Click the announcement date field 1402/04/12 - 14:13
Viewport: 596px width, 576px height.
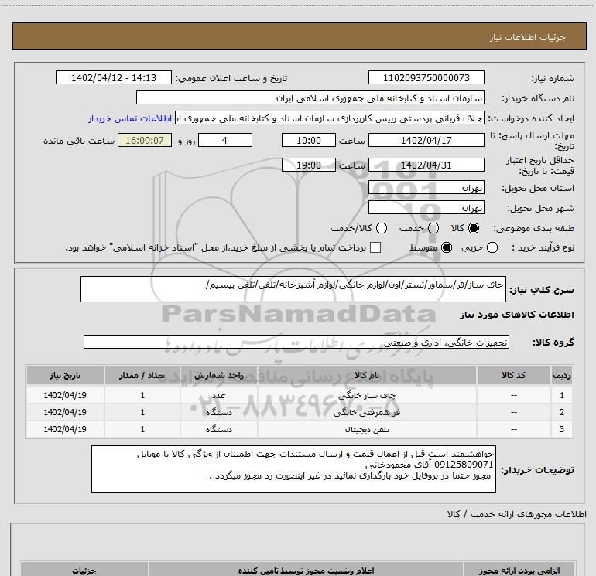[114, 77]
